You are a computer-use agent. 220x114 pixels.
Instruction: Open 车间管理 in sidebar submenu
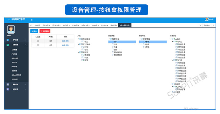click(14, 50)
